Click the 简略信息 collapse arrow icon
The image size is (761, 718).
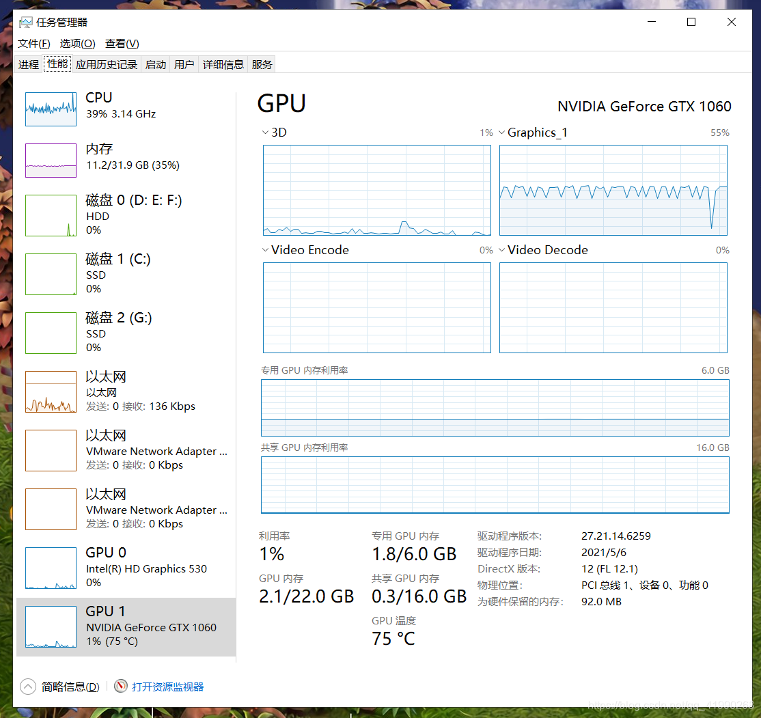(x=28, y=687)
